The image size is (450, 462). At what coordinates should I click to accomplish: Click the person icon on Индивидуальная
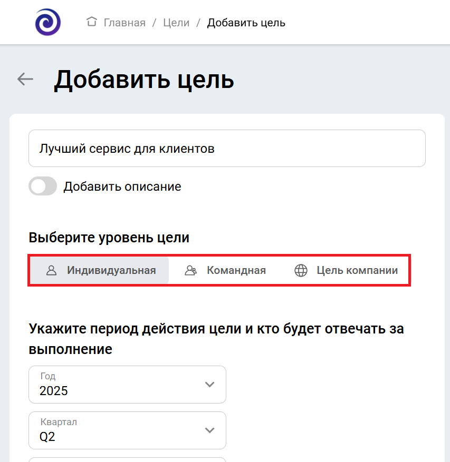[x=51, y=270]
